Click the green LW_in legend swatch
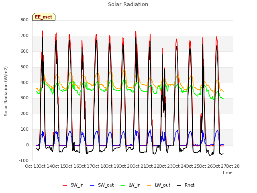The height and width of the screenshot is (193, 257). click(x=123, y=186)
